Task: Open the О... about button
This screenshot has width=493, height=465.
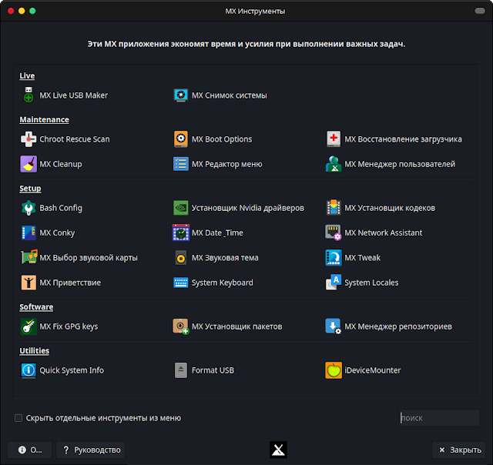Action: pos(30,450)
